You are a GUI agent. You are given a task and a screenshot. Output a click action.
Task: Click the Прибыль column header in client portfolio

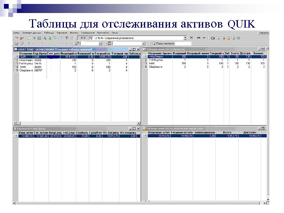(82, 133)
